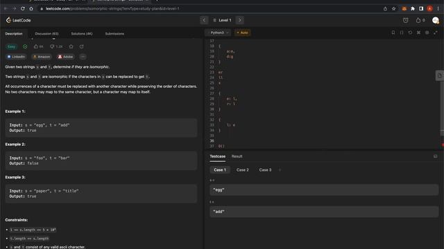444x249 pixels.
Task: Switch to the Description tab
Action: (x=14, y=34)
